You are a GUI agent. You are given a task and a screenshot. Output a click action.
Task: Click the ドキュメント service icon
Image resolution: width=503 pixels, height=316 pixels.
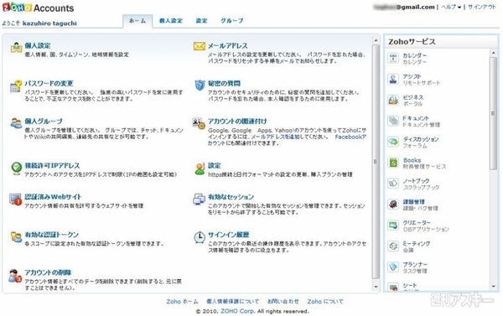point(393,121)
